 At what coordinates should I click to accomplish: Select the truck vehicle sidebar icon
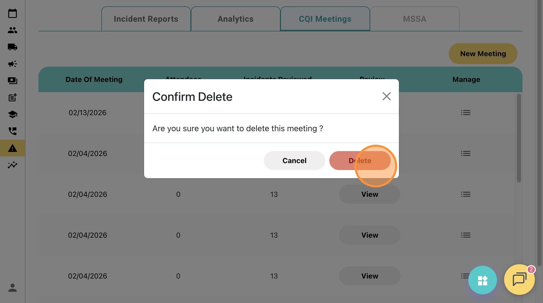[x=12, y=47]
